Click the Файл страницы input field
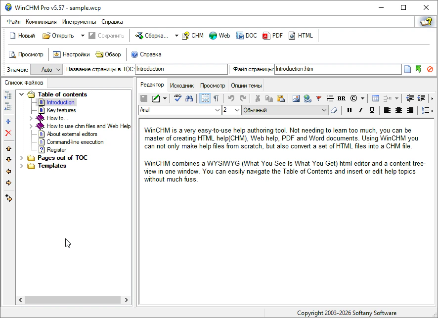The image size is (438, 318). (338, 69)
